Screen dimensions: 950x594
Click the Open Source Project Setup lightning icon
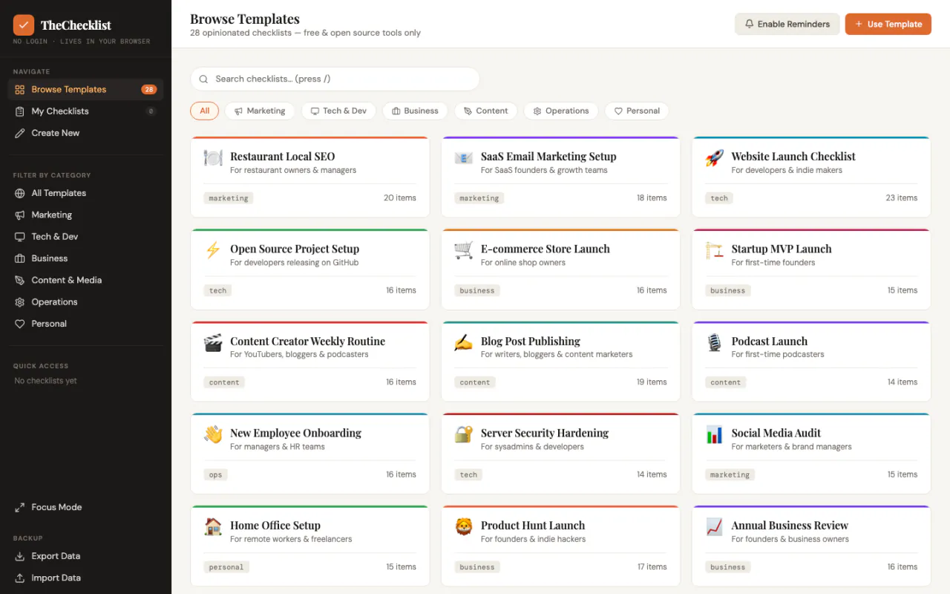pyautogui.click(x=213, y=250)
